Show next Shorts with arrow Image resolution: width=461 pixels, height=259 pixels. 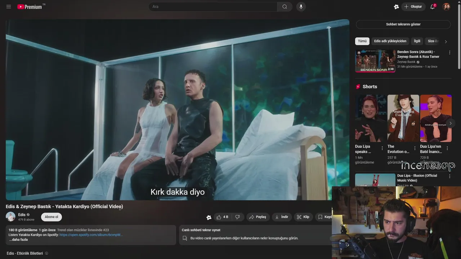point(450,123)
